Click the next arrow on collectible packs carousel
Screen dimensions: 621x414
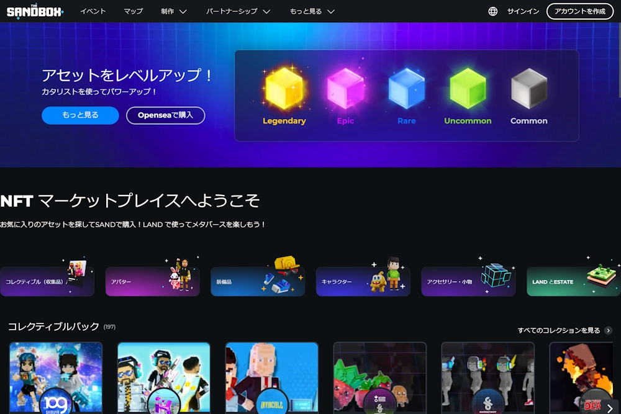click(609, 408)
